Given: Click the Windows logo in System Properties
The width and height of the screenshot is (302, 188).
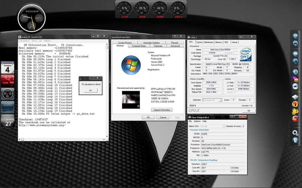Looking at the screenshot, I should pyautogui.click(x=131, y=65).
